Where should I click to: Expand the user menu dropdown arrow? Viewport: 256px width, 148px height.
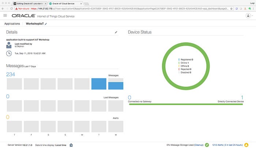(x=252, y=16)
